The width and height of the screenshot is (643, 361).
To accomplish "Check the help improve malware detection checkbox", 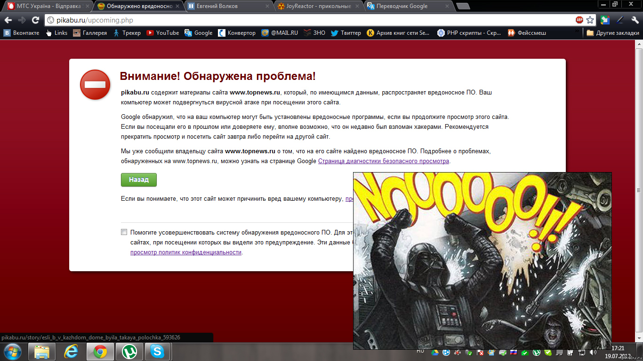I will (124, 232).
